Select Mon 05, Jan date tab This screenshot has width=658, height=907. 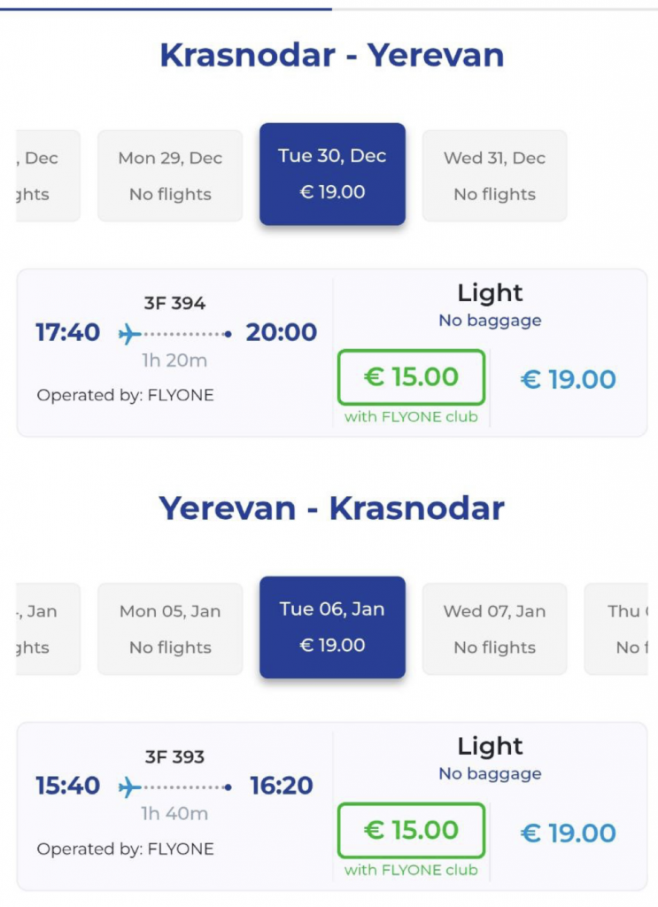[x=170, y=629]
